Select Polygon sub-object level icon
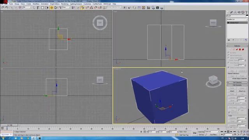This screenshot has width=249, height=140. click(240, 49)
